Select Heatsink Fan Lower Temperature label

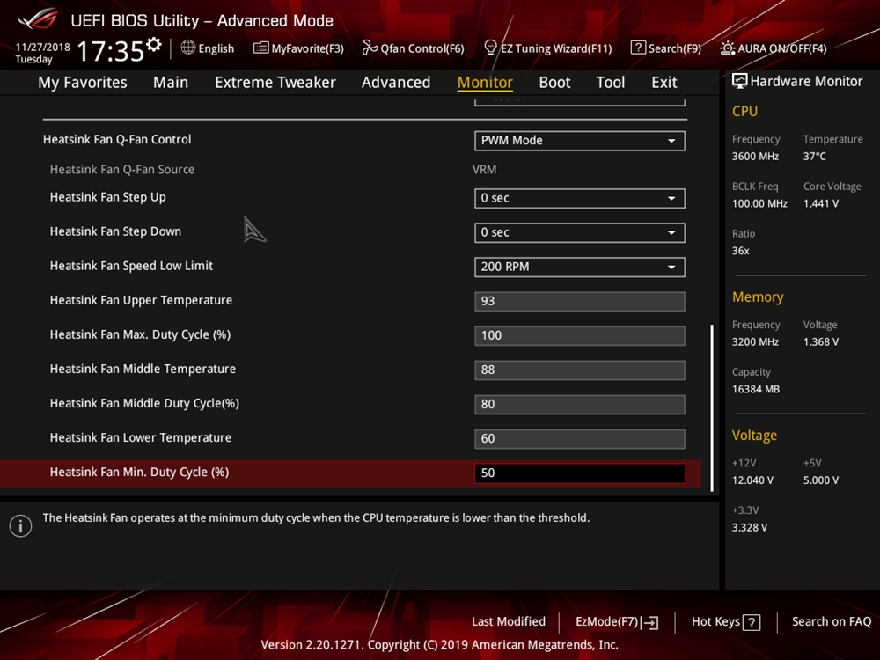pyautogui.click(x=140, y=437)
